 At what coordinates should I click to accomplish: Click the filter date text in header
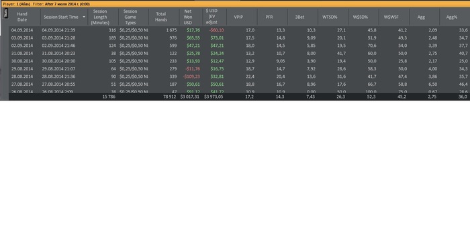click(67, 4)
